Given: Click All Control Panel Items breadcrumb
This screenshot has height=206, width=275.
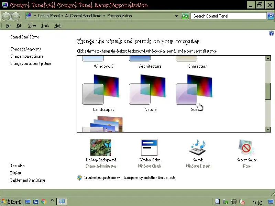Looking at the screenshot, I should 83,16.
